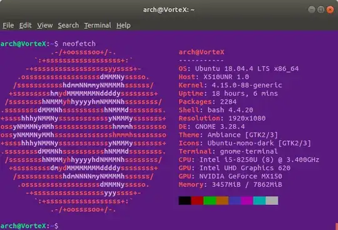Click the Kernel value 4.15.0-88-generic

point(247,85)
